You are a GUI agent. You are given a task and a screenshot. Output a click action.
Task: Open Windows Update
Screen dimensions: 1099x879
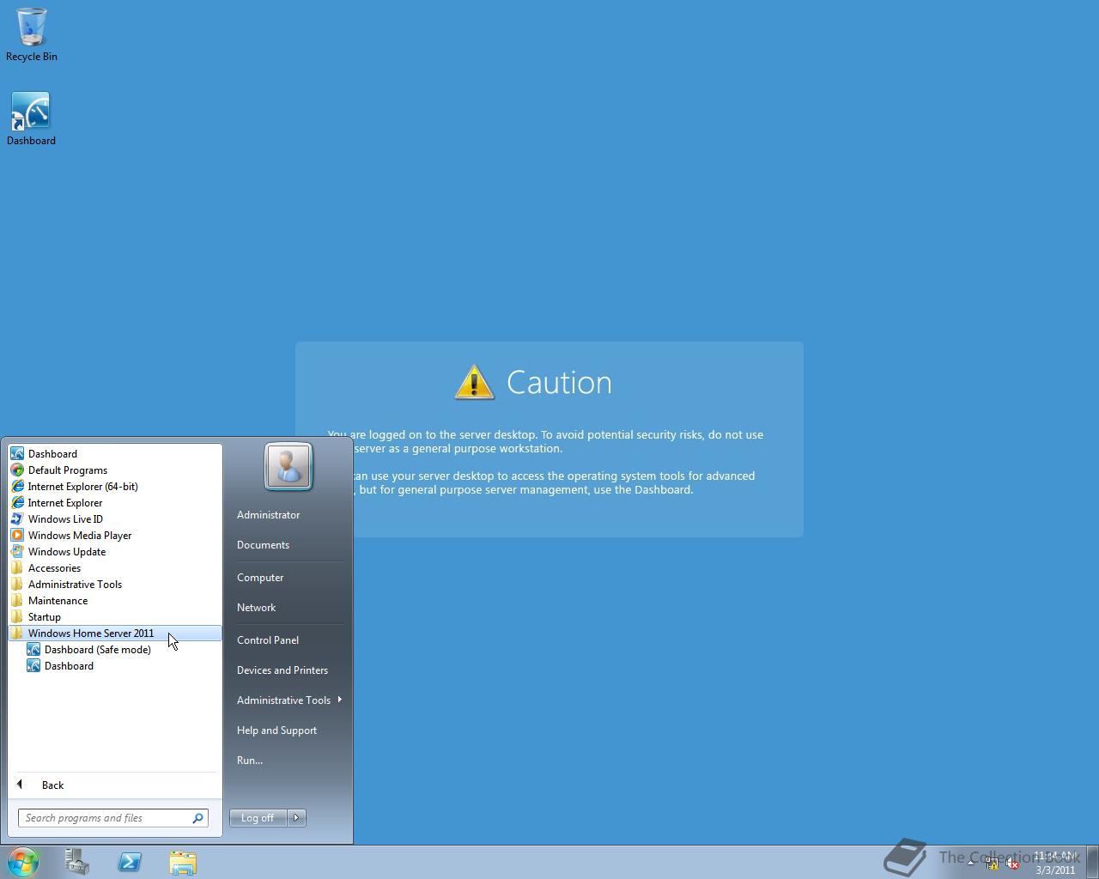click(67, 551)
